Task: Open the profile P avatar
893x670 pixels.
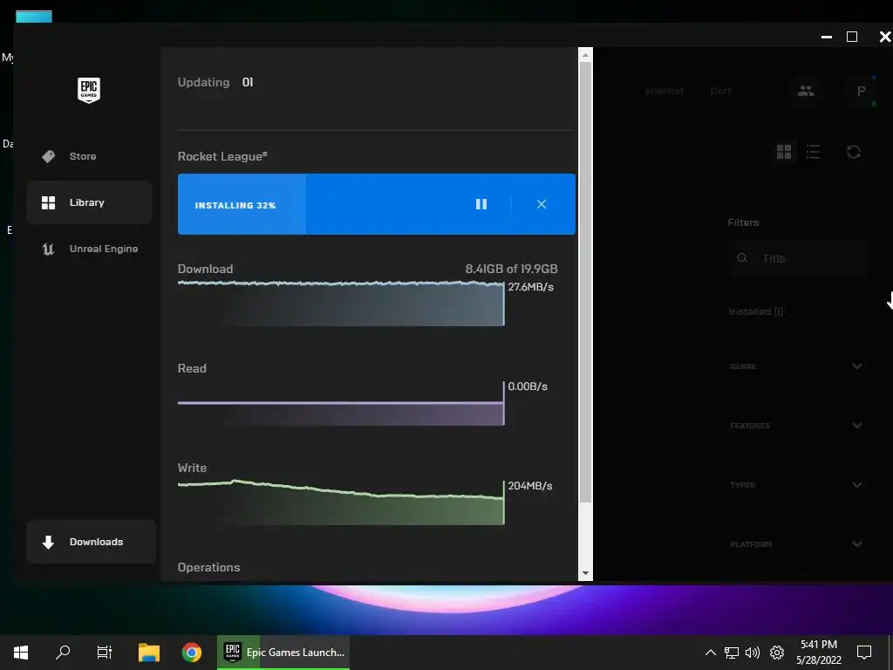Action: pyautogui.click(x=861, y=91)
